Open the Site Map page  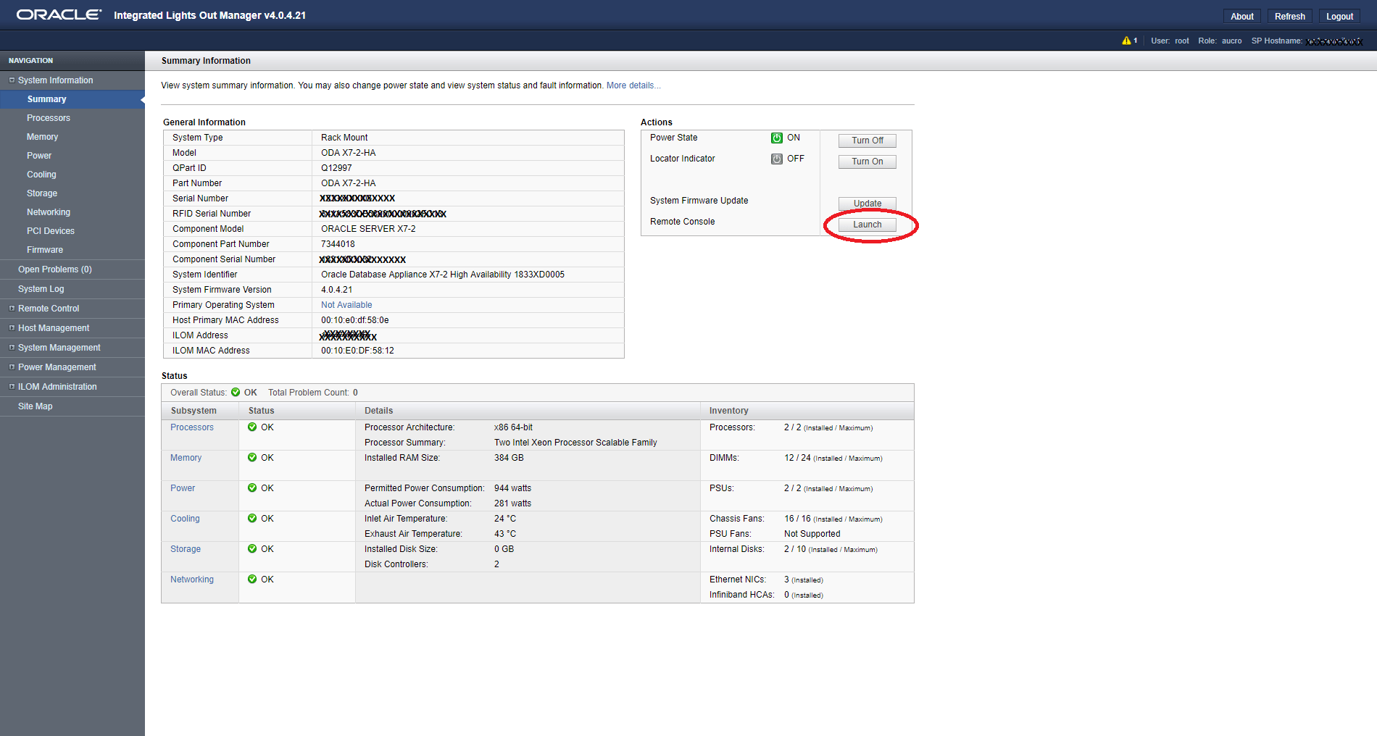click(x=35, y=406)
